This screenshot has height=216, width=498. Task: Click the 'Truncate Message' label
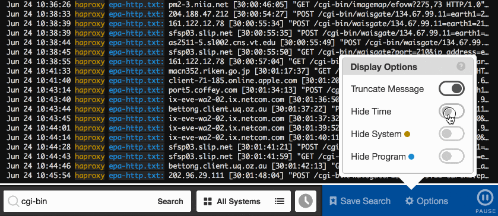[387, 89]
